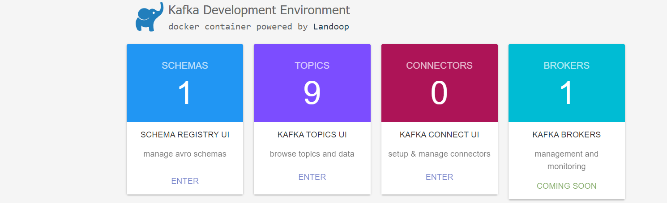Click the blue SCHEMAS card header
Viewport: 667px width, 203px height.
coord(185,66)
